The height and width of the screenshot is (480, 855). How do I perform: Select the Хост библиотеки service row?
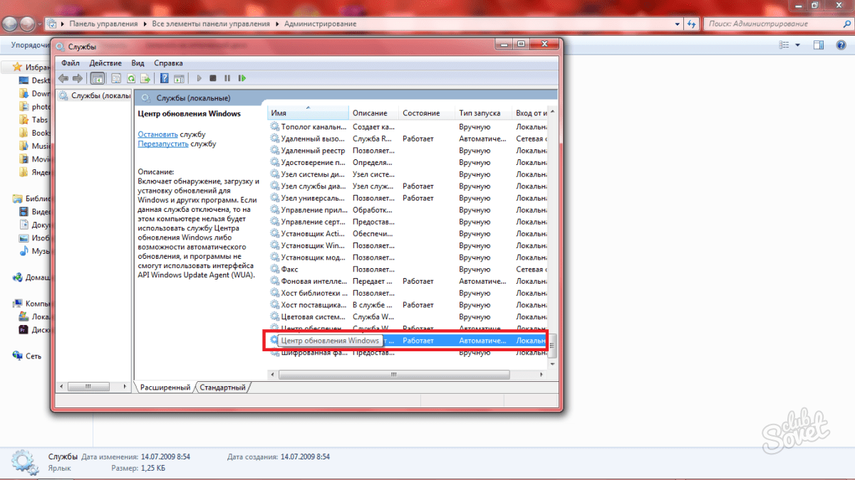(408, 293)
